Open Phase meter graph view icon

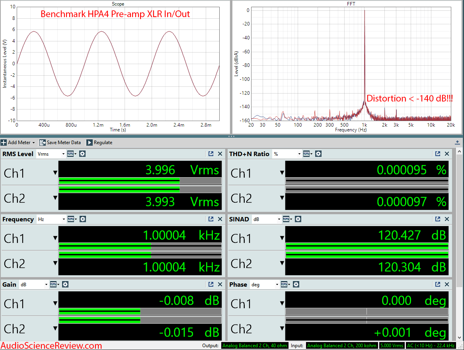[285, 285]
